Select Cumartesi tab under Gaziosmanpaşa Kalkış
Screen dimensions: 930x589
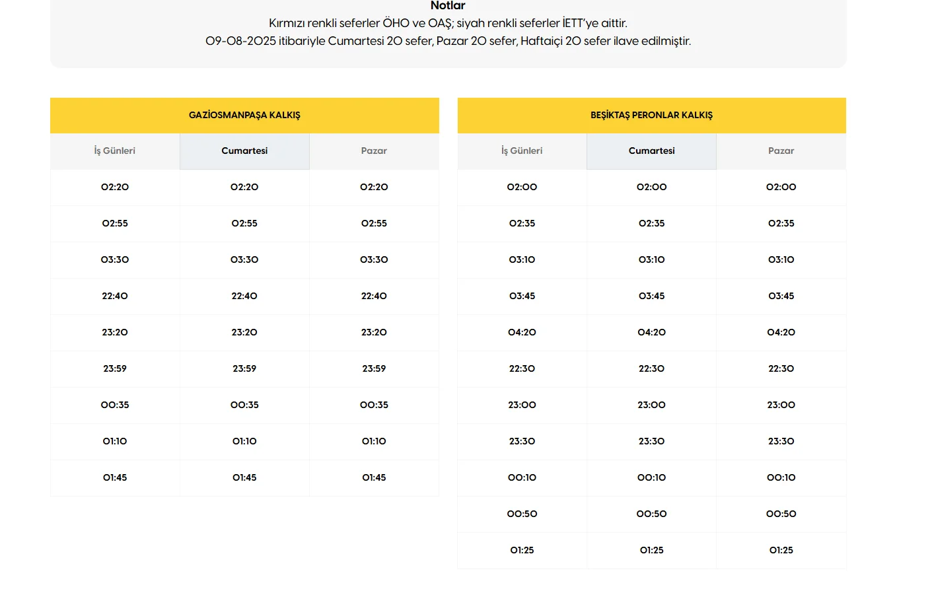tap(244, 151)
